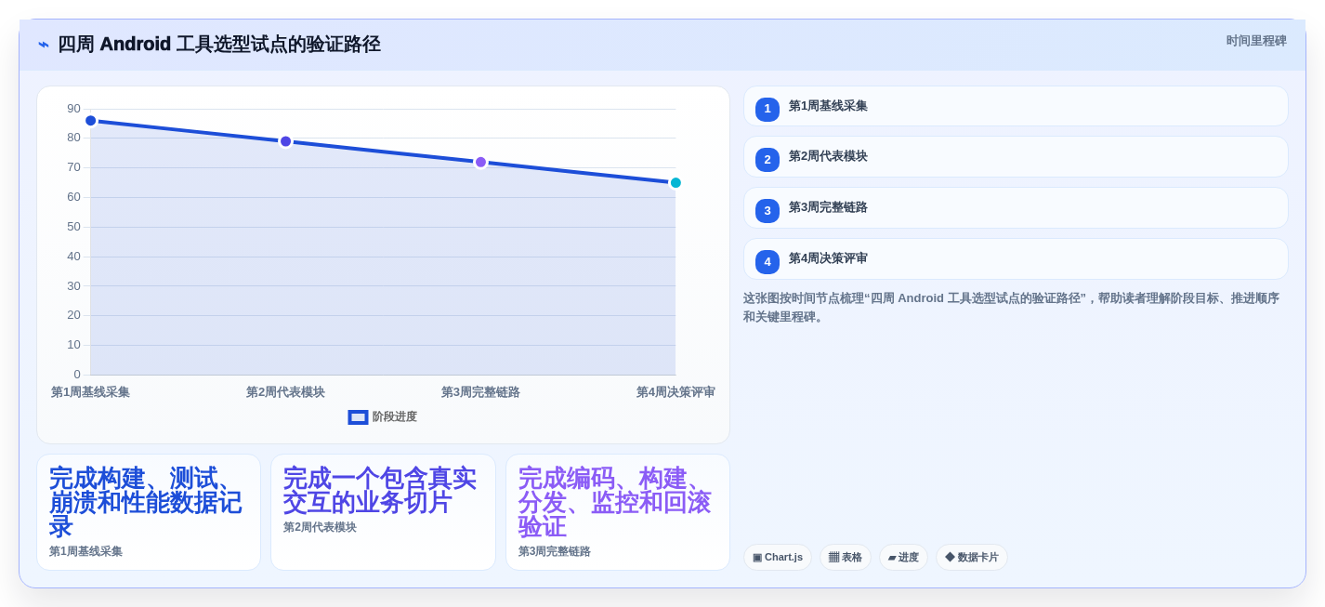
Task: Click the number 4 step badge
Action: point(767,262)
